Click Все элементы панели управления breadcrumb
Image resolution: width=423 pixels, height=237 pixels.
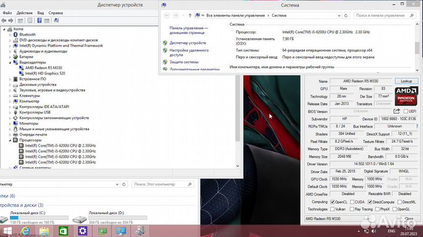point(236,16)
